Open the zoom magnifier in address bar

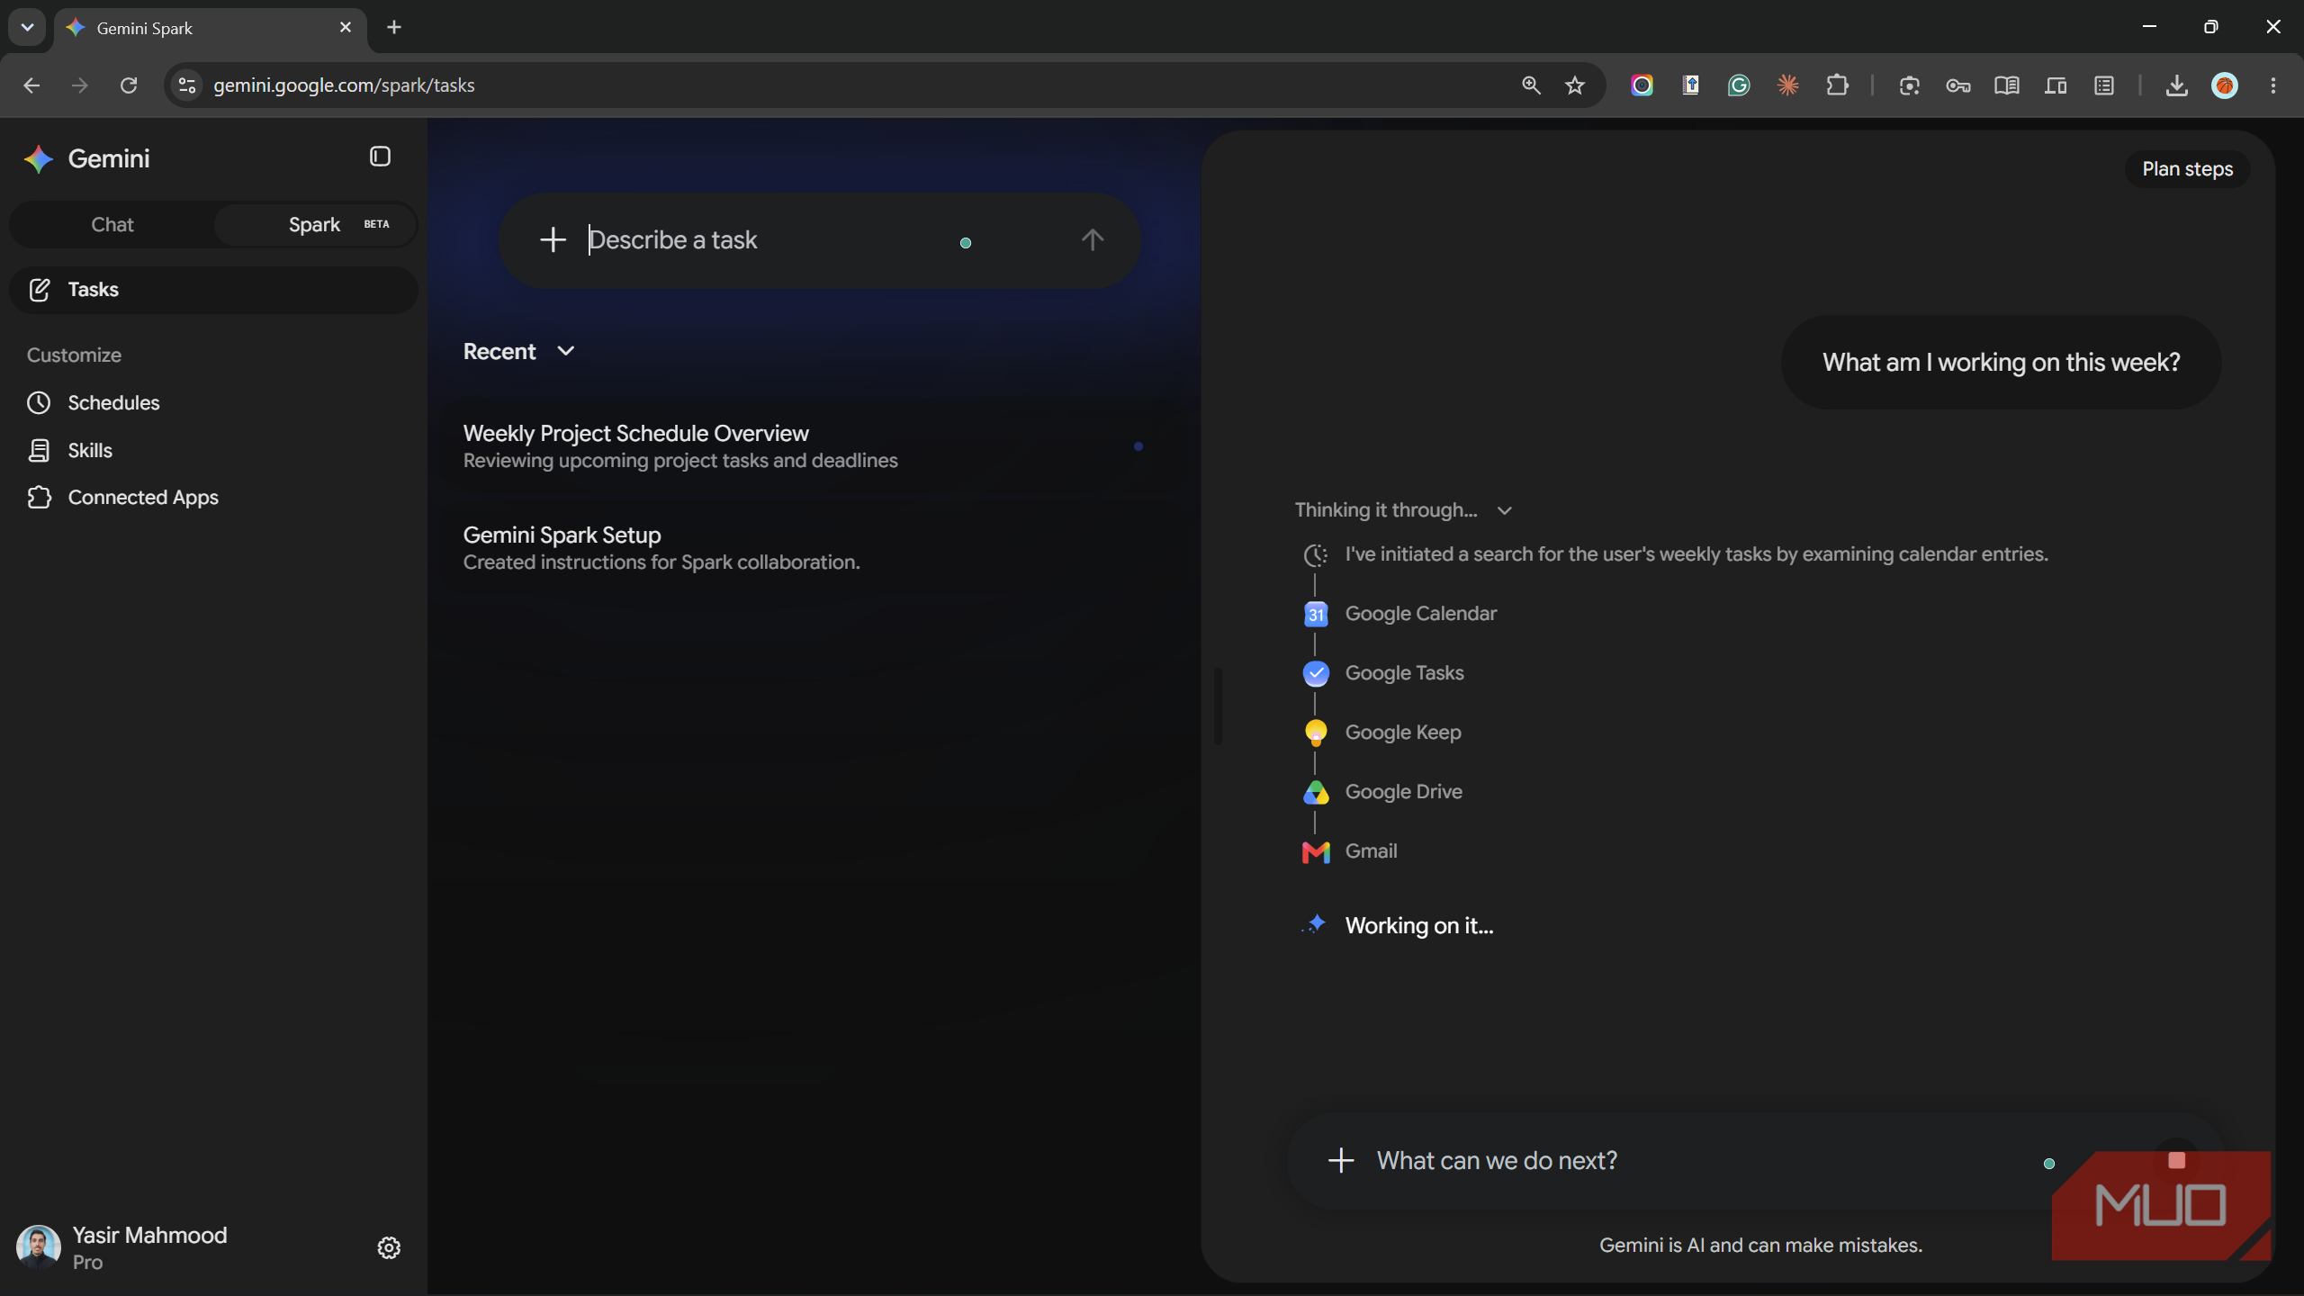pos(1531,85)
